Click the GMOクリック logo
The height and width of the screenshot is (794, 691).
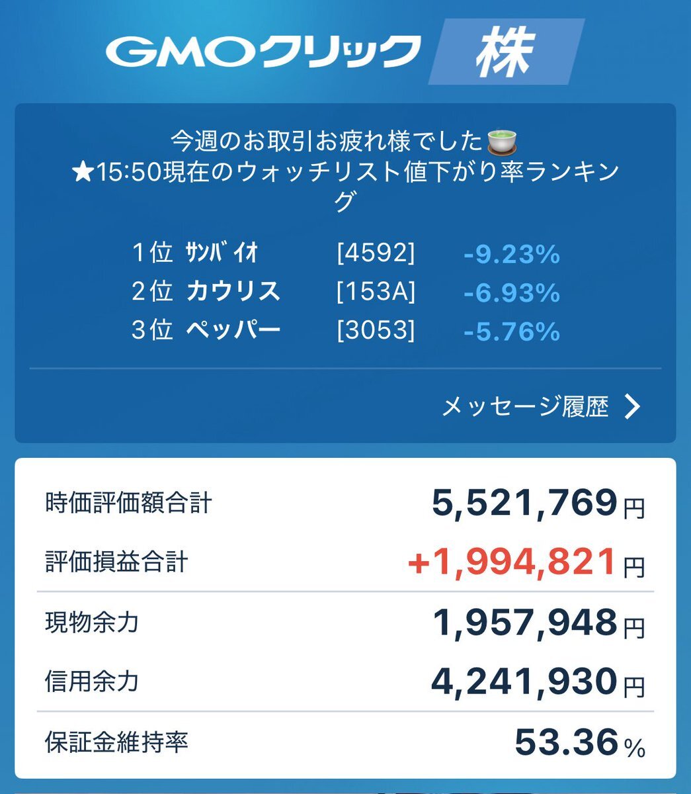tap(263, 52)
